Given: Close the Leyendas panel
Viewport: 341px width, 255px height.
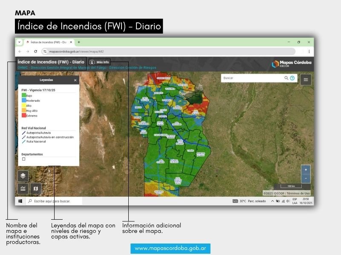Looking at the screenshot, I should tap(75, 80).
